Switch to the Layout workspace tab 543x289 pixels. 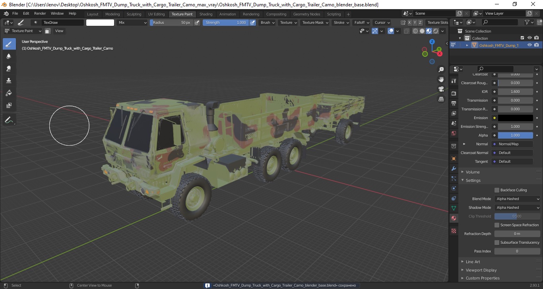pyautogui.click(x=93, y=14)
